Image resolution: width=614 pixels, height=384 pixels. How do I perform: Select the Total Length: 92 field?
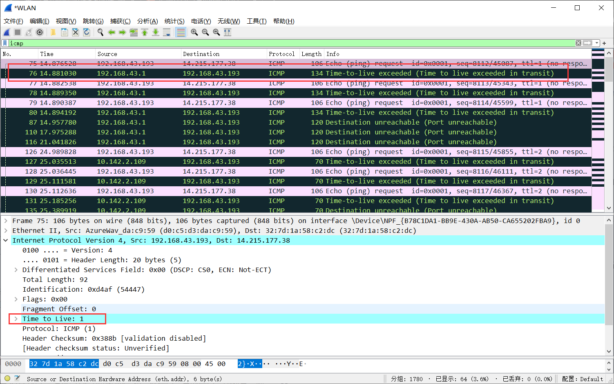[x=55, y=279]
